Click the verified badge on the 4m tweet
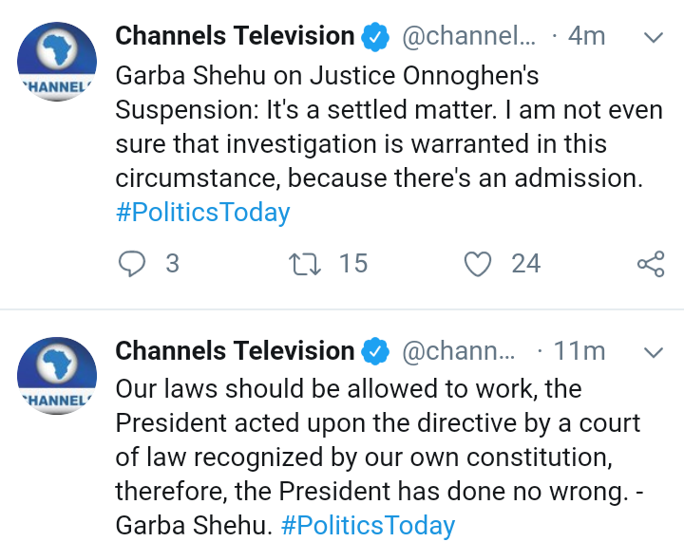The width and height of the screenshot is (684, 542). pos(376,37)
